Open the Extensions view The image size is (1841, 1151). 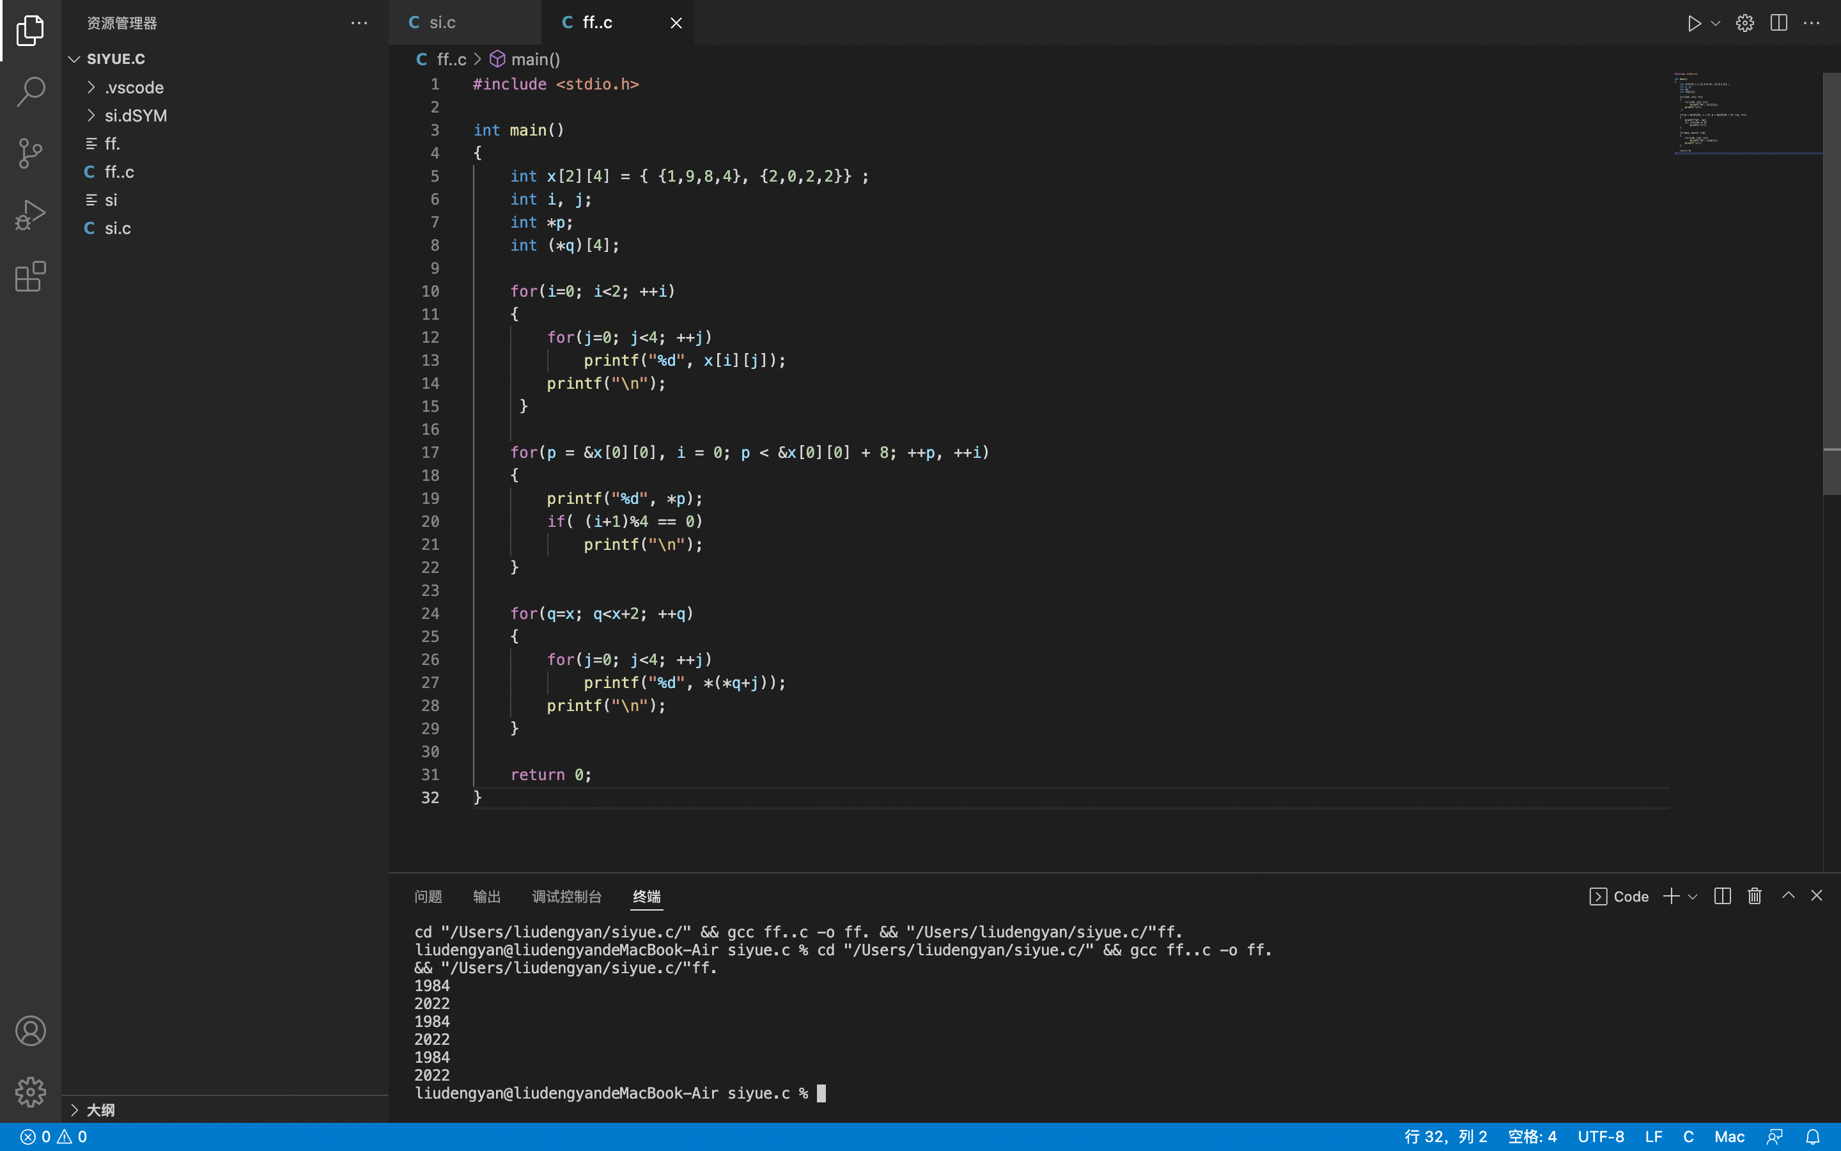31,276
